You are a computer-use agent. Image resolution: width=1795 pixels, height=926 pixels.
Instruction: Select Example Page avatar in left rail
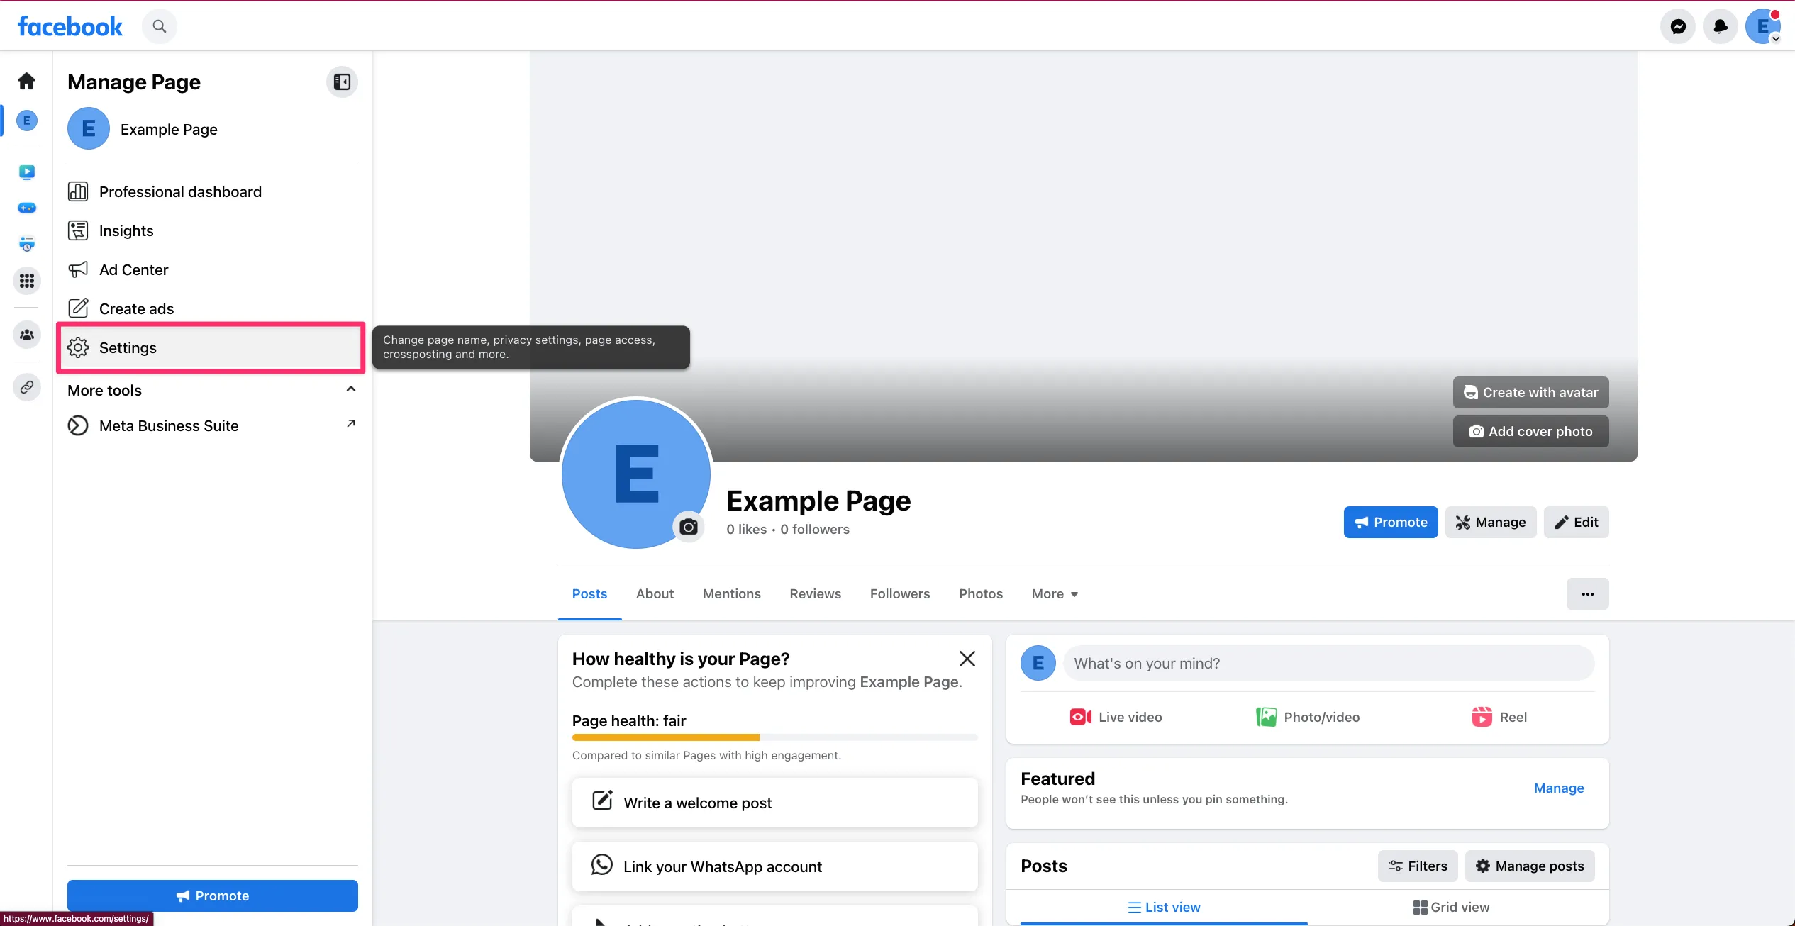pyautogui.click(x=27, y=121)
